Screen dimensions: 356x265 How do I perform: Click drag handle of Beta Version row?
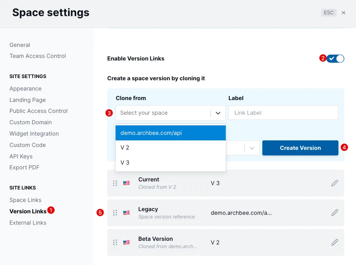click(x=115, y=242)
